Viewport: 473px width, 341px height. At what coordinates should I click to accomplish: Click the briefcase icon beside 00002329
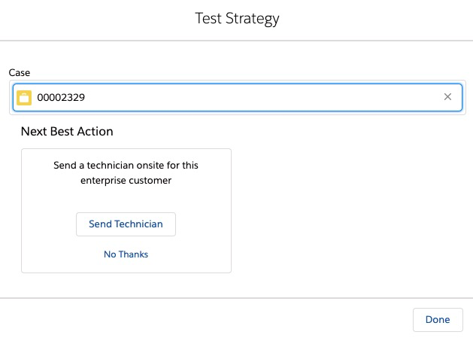point(24,98)
